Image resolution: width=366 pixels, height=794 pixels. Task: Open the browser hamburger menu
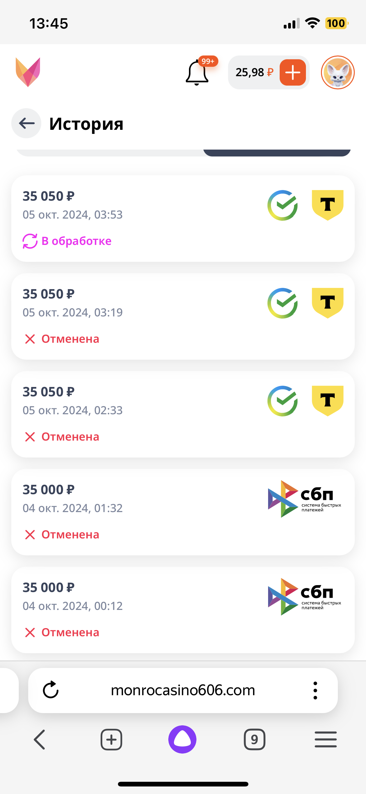pyautogui.click(x=326, y=739)
